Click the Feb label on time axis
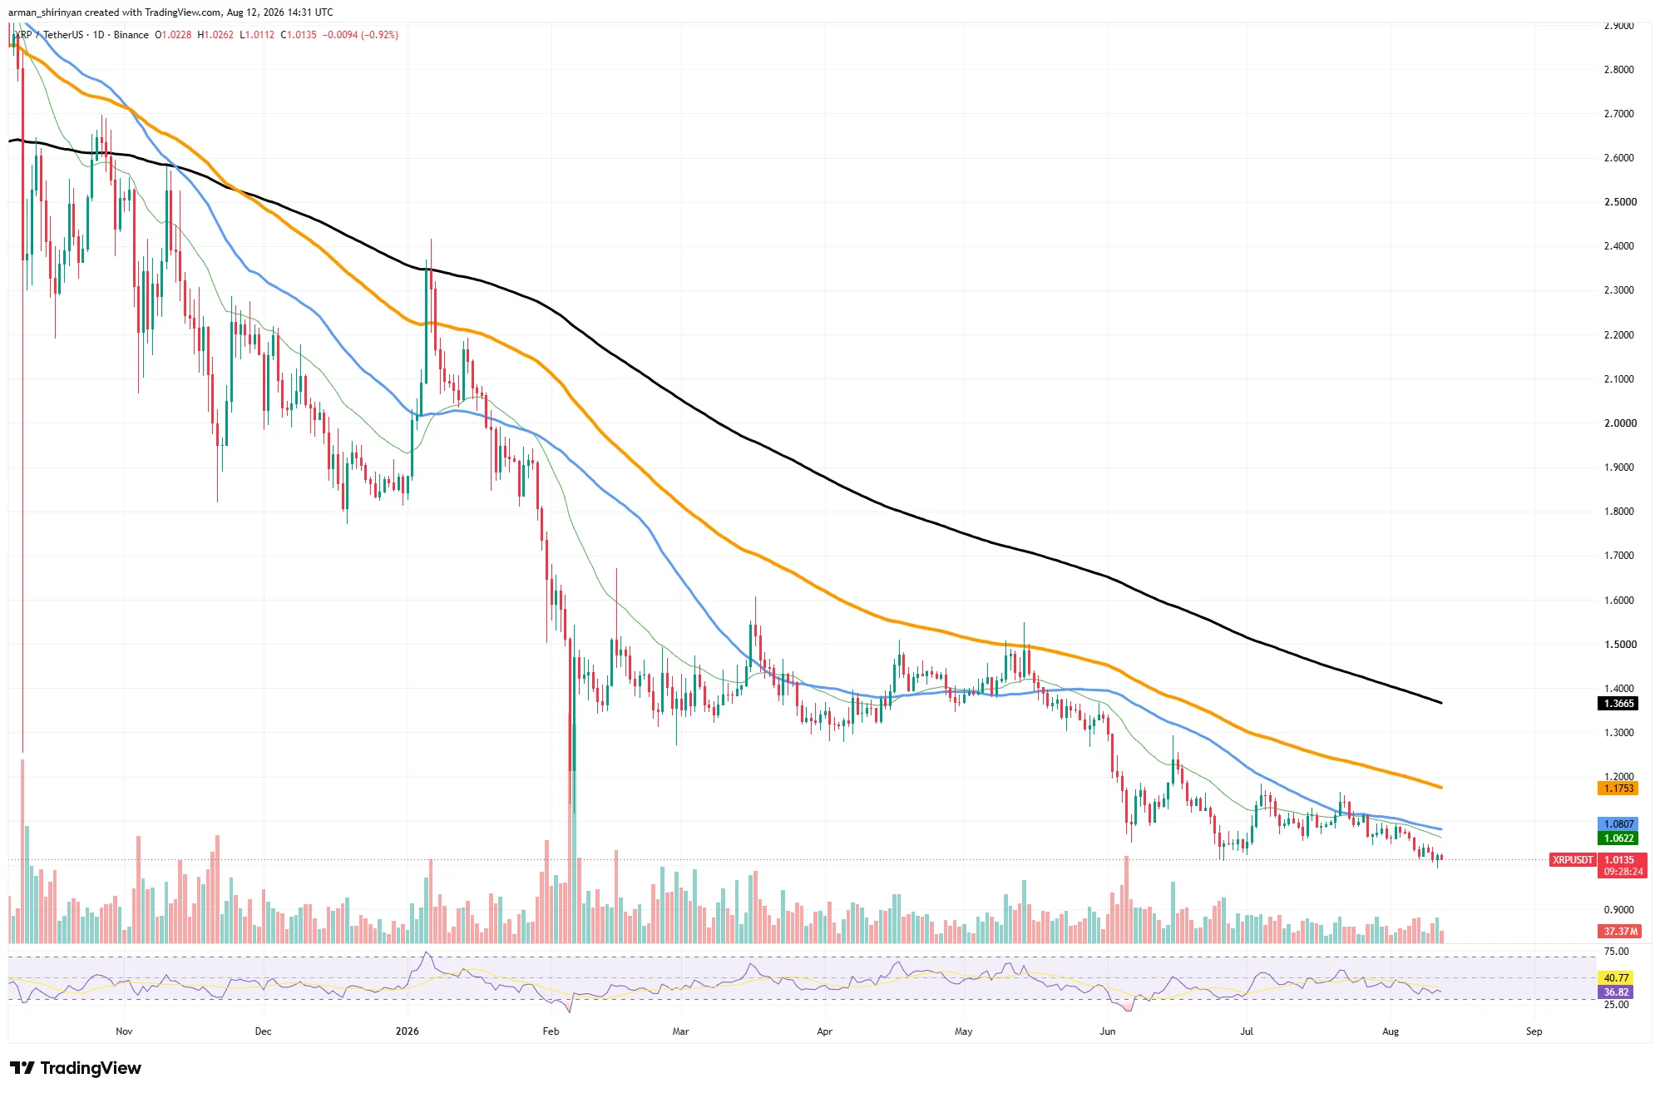 click(x=551, y=1031)
